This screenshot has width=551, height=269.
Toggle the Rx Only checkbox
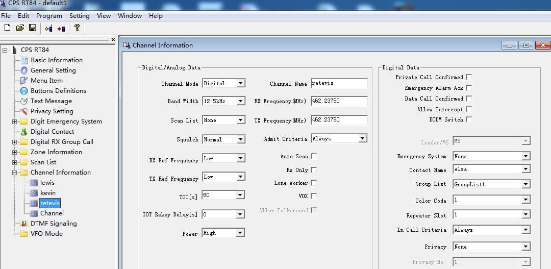coord(314,170)
